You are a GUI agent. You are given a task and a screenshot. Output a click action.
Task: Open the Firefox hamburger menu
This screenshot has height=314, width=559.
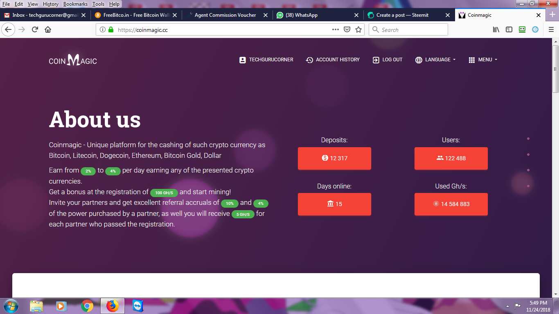[551, 29]
